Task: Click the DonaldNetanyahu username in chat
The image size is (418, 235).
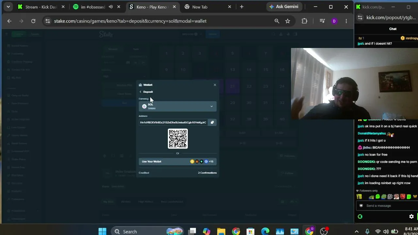Action: [x=371, y=133]
